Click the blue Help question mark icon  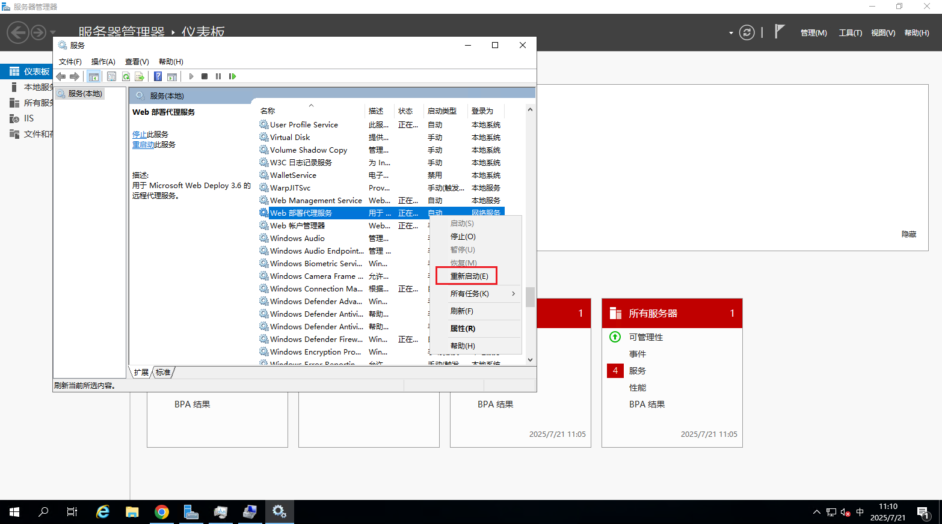[x=158, y=76]
